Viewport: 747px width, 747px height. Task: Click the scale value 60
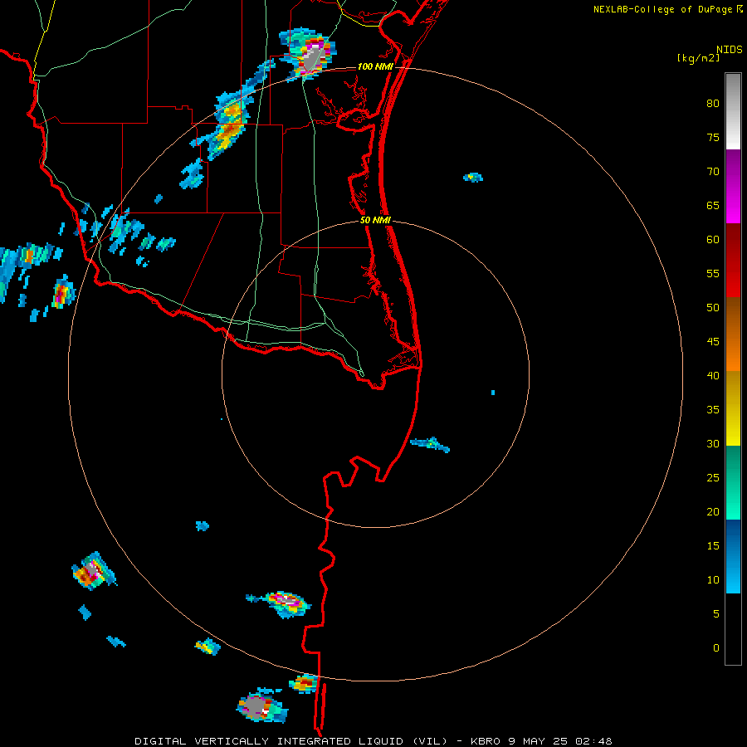click(x=713, y=240)
